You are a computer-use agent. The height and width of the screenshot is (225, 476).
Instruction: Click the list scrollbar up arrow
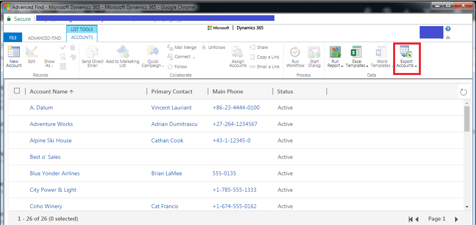467,103
